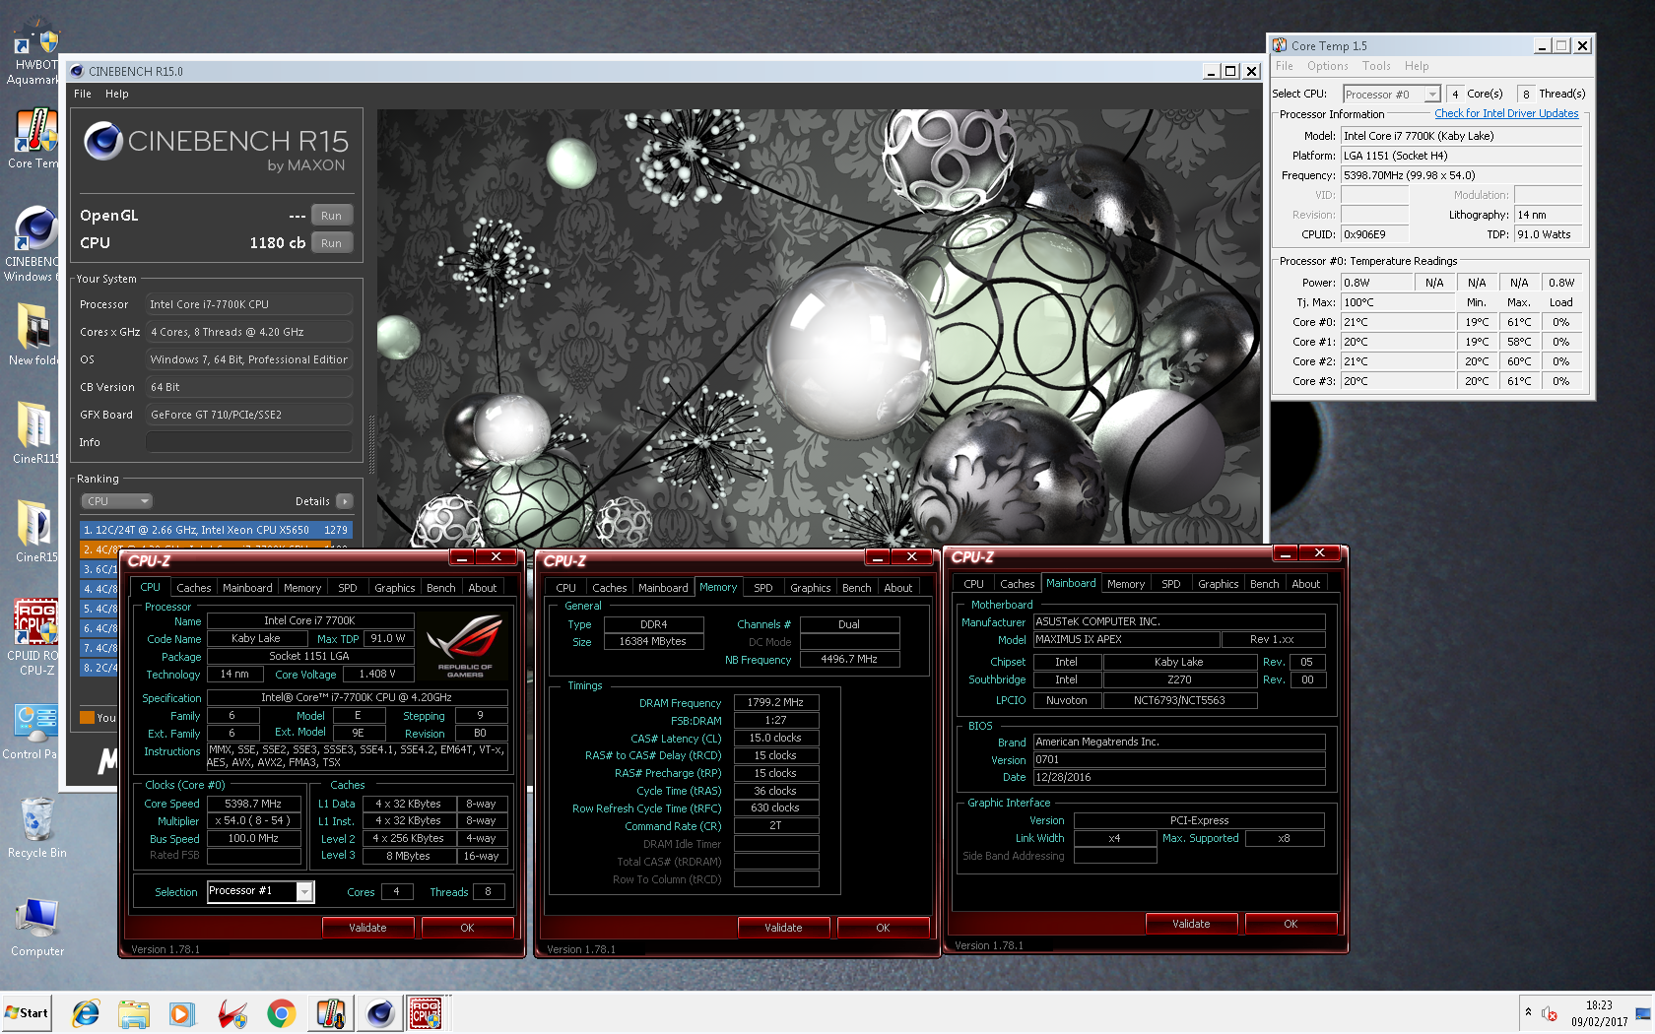Open Core Temp Help menu
The image size is (1655, 1034).
point(1417,66)
